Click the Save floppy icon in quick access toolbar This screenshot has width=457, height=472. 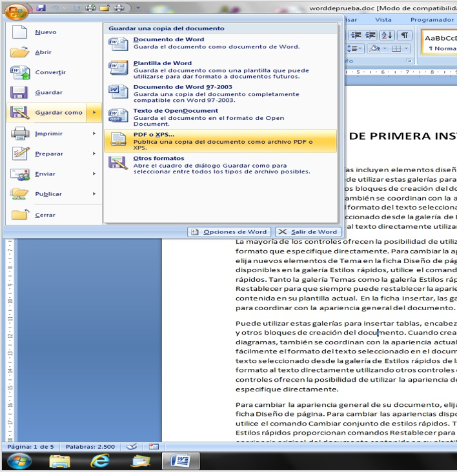(x=41, y=8)
